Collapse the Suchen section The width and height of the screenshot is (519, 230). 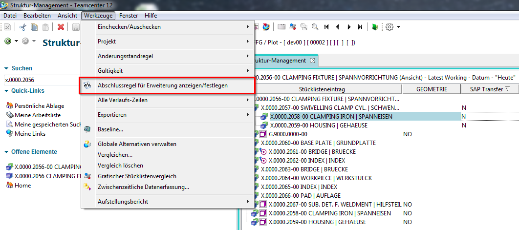(6, 68)
